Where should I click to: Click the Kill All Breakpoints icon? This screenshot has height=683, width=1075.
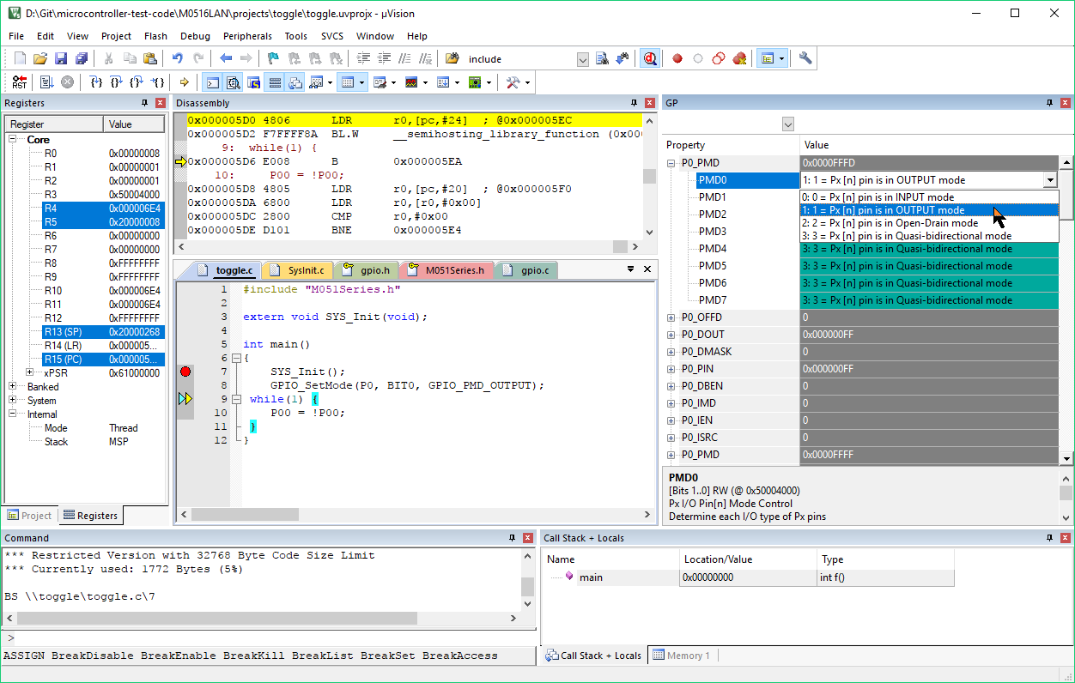tap(739, 58)
